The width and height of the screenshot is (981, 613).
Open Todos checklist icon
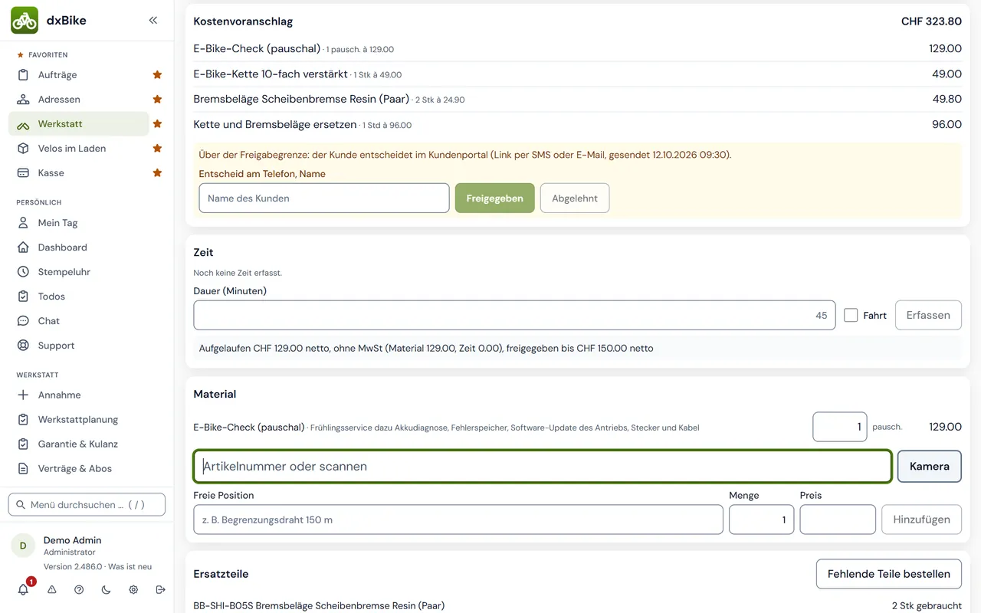23,297
